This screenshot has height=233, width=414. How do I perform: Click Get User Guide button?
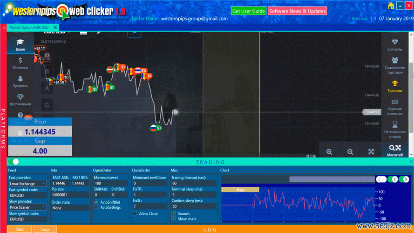(x=249, y=11)
